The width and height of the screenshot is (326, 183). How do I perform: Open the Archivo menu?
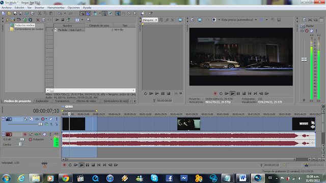point(7,8)
